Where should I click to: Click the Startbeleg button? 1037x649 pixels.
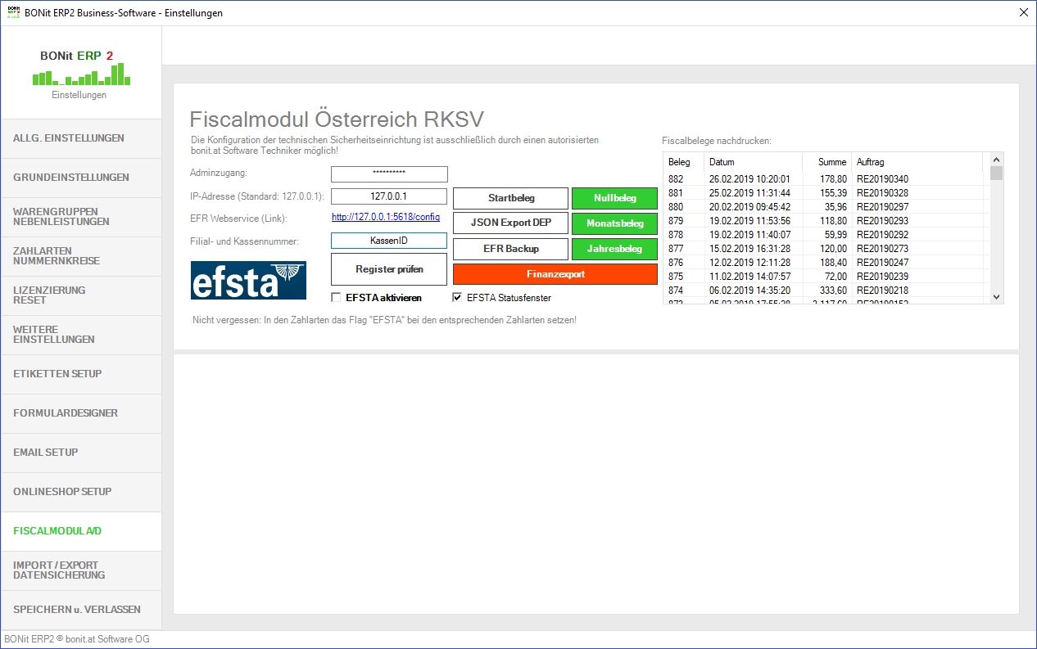click(x=510, y=198)
